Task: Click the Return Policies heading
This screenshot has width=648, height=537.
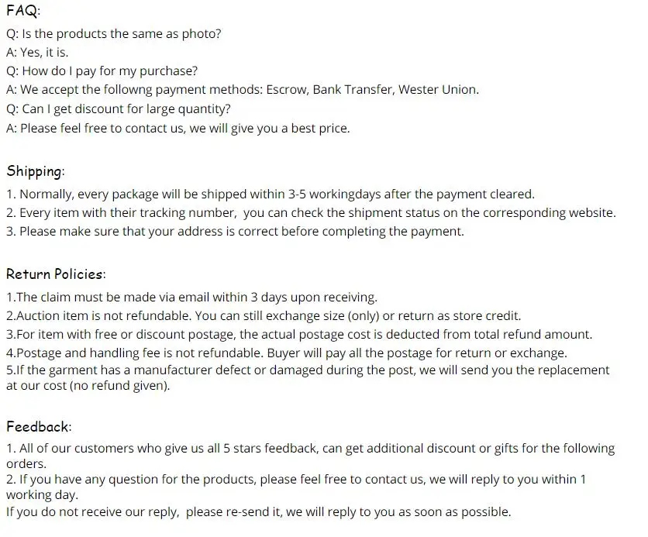Action: tap(56, 274)
